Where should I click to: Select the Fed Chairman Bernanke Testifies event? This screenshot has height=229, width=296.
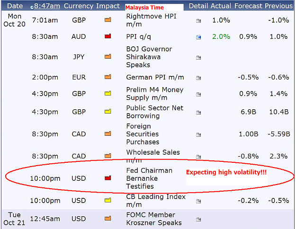pos(149,178)
